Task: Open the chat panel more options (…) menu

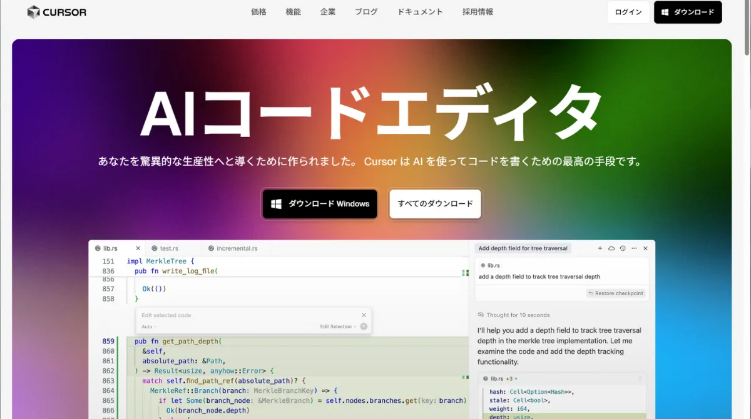Action: coord(634,248)
